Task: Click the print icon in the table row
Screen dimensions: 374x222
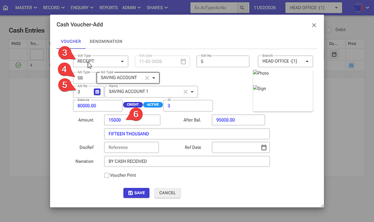Action: pyautogui.click(x=351, y=65)
